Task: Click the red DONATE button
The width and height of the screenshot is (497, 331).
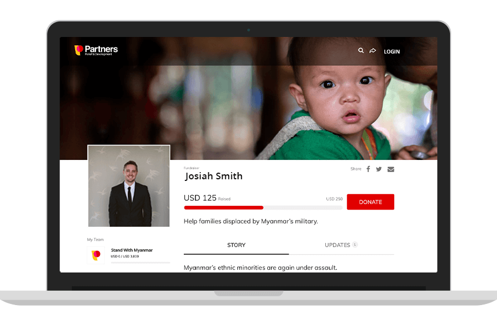Action: click(370, 202)
